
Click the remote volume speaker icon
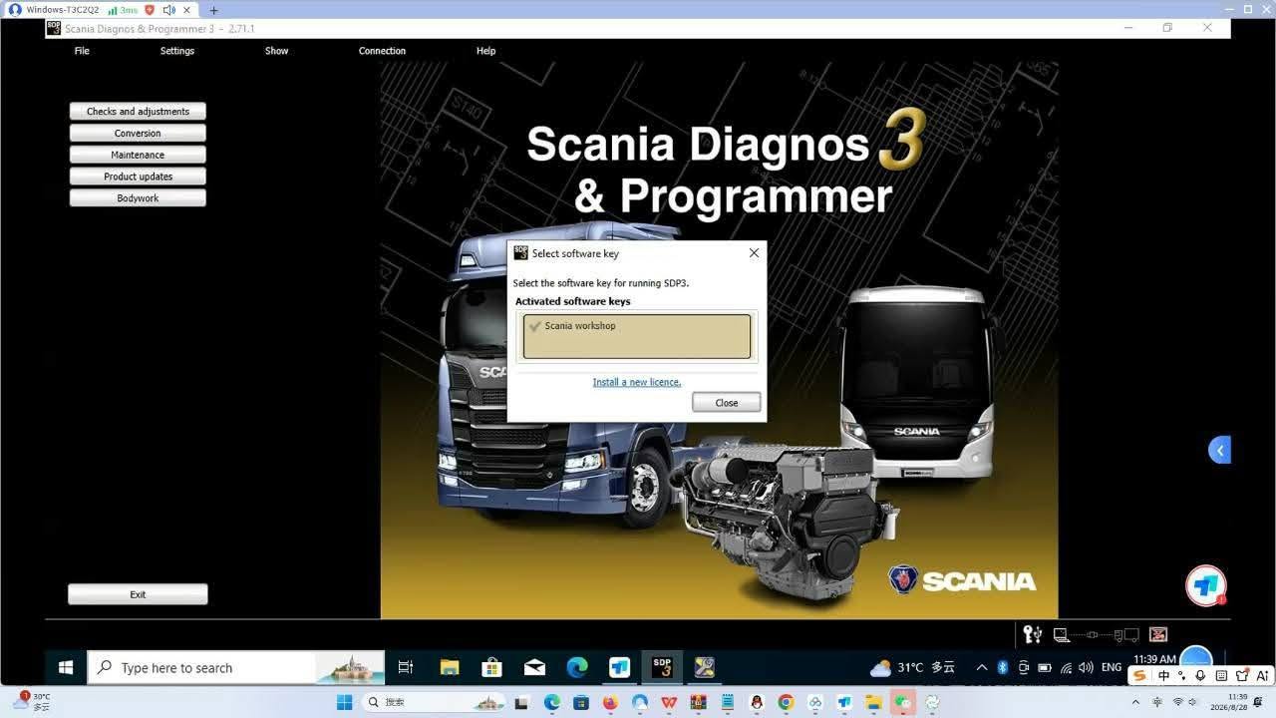coord(1086,667)
